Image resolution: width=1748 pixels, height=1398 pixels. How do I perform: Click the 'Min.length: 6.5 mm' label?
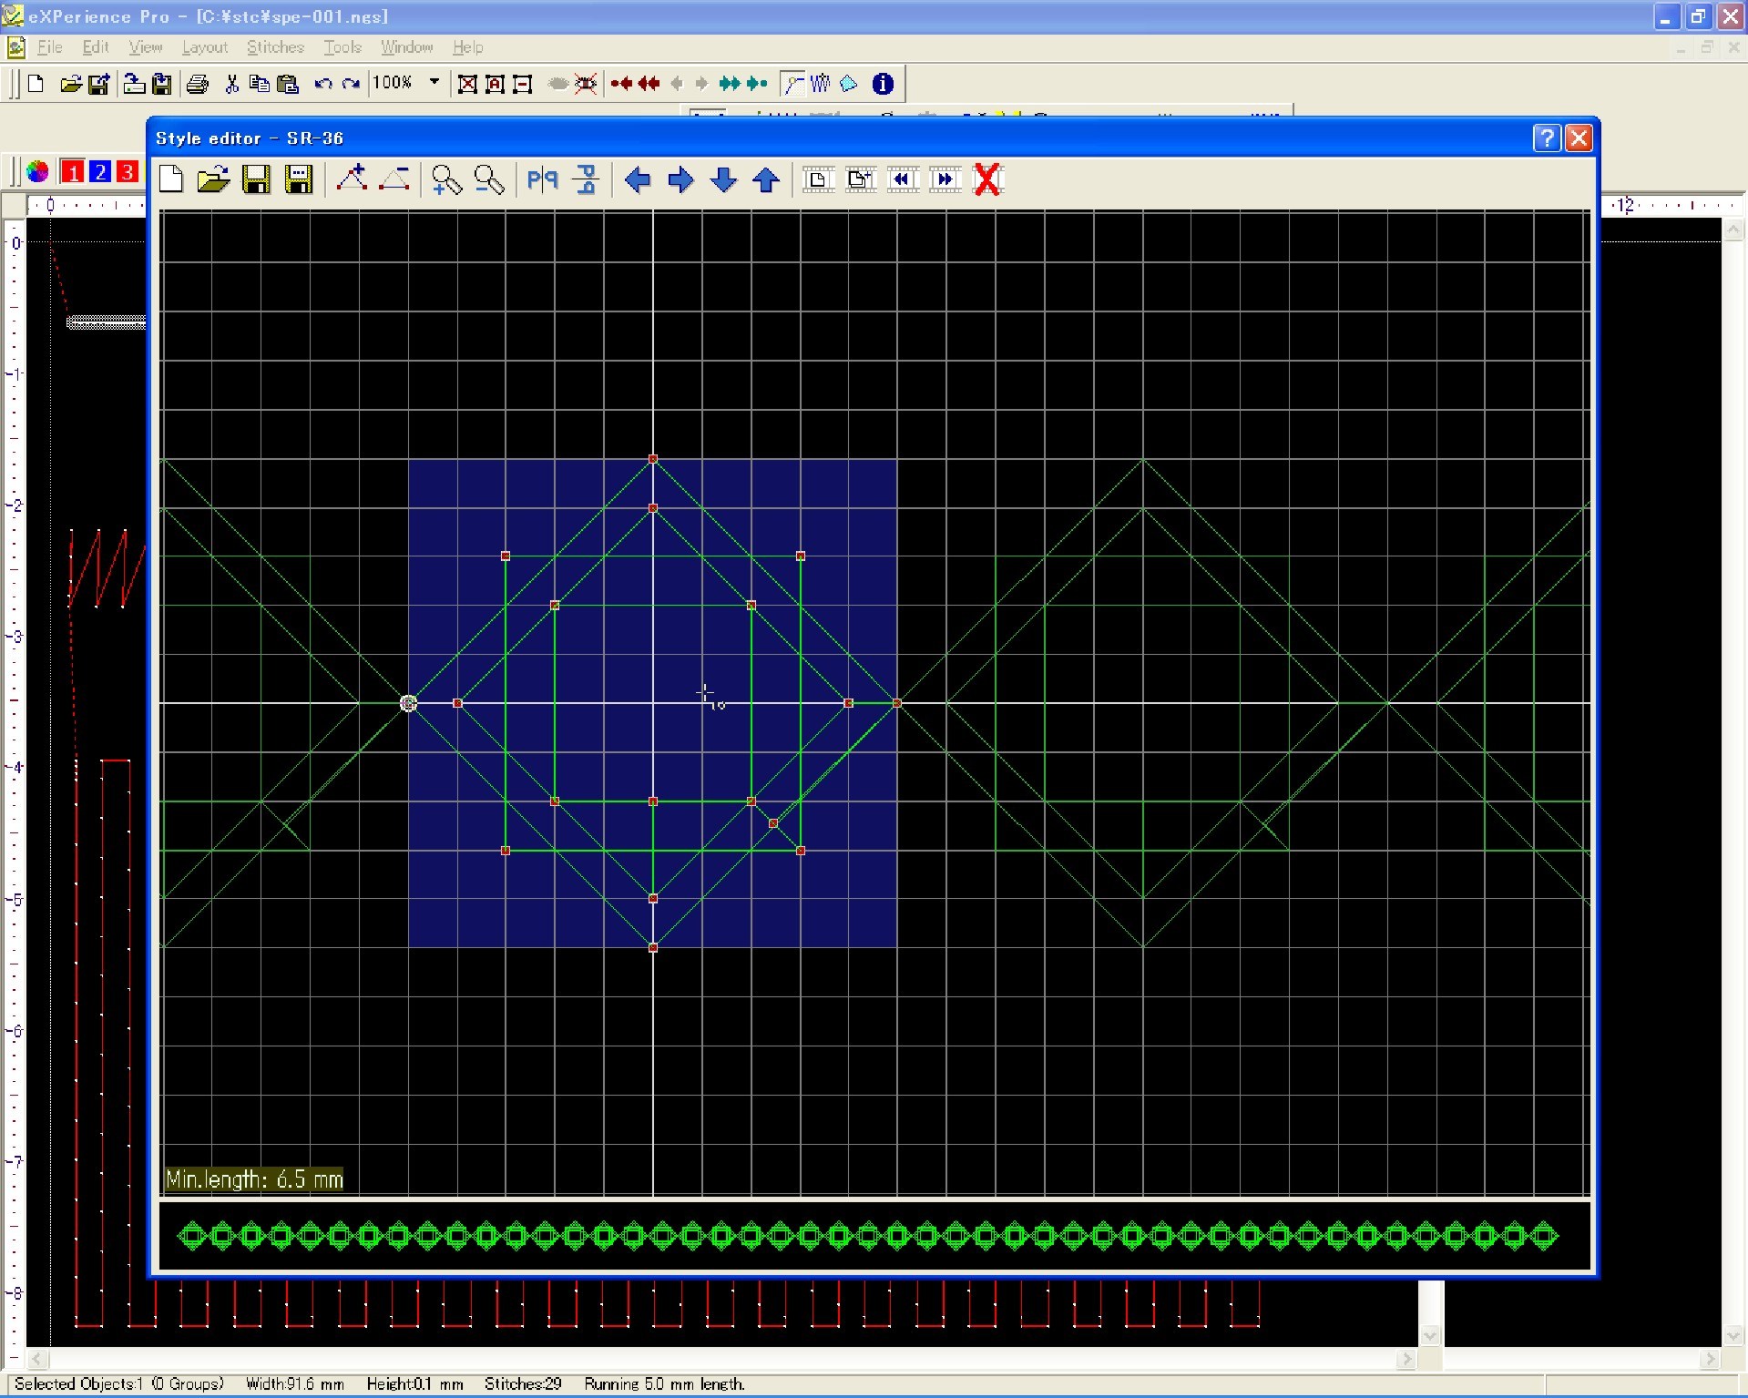click(254, 1179)
